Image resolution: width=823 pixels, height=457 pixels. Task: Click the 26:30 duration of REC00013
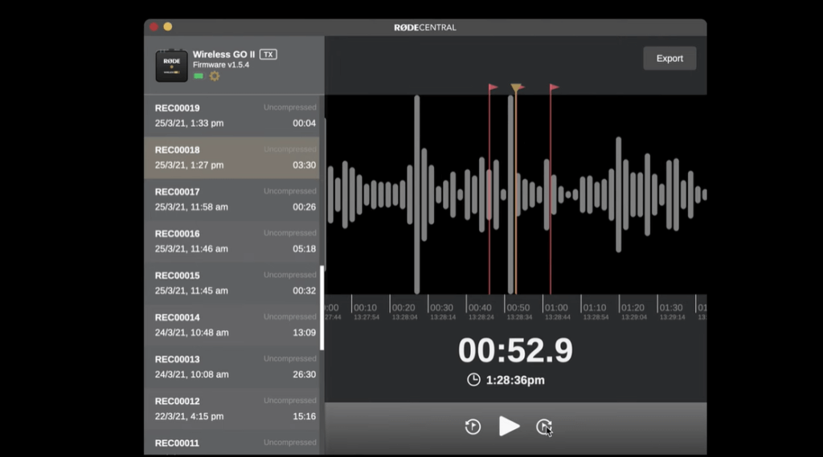point(305,374)
